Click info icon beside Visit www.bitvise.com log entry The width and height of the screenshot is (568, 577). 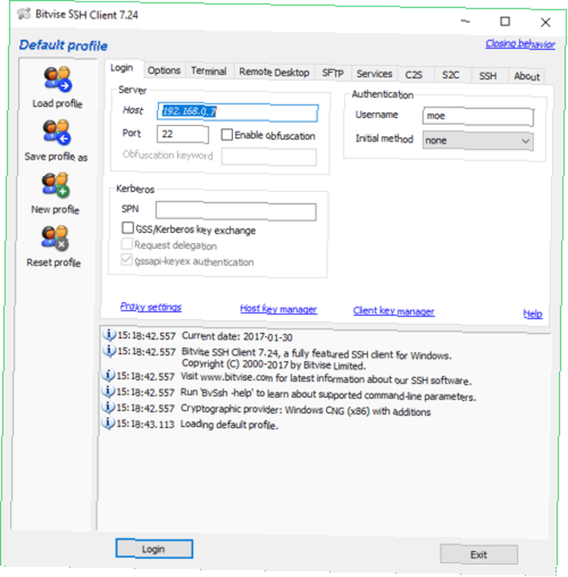tap(108, 376)
